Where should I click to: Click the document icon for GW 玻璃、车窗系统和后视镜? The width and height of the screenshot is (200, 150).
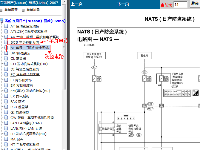6,117
